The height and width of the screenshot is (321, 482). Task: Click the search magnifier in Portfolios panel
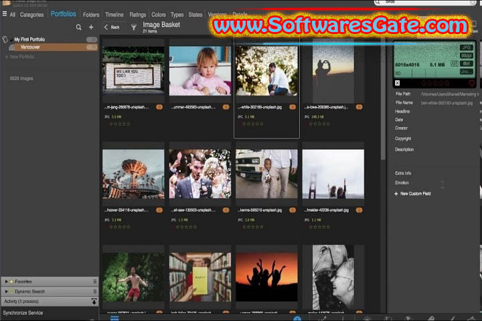(x=79, y=27)
